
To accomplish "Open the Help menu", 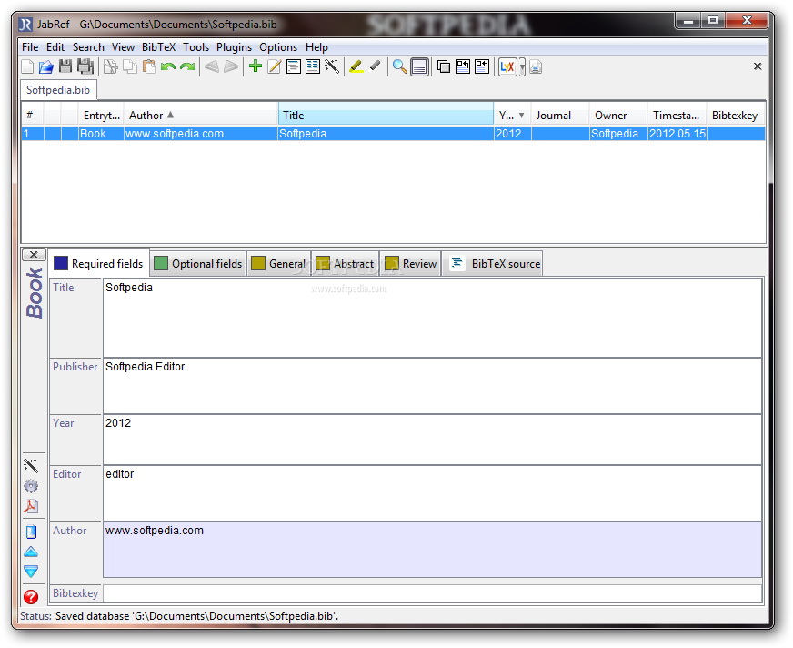I will (316, 47).
